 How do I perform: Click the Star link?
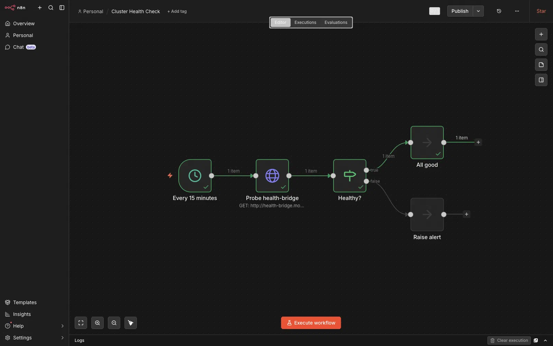(541, 11)
